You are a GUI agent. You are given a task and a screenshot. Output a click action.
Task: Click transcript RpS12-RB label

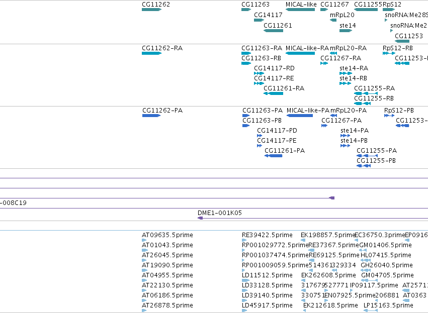click(398, 48)
